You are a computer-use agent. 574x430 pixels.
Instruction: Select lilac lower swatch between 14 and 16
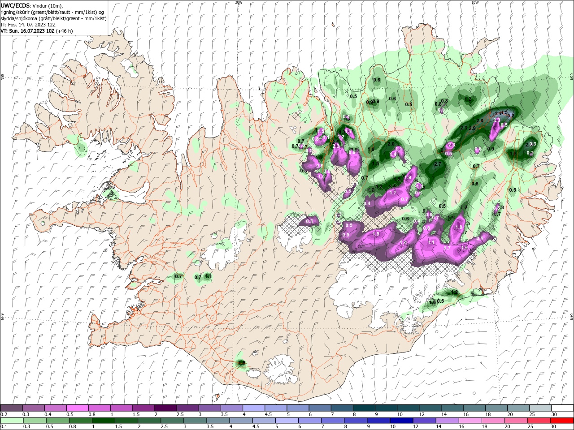point(447,420)
